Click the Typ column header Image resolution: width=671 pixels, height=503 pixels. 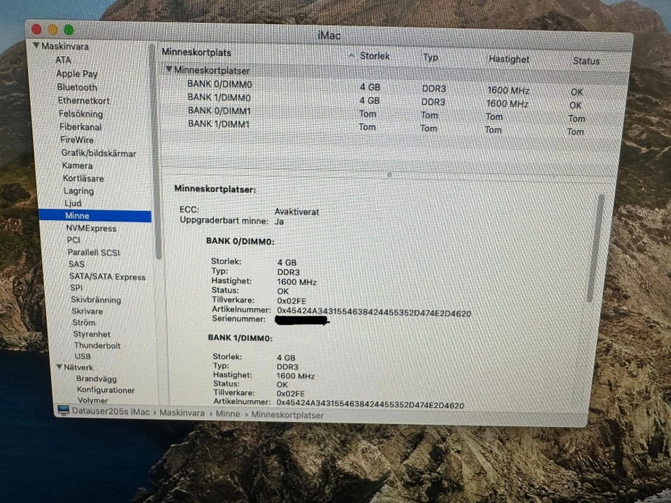click(x=431, y=57)
